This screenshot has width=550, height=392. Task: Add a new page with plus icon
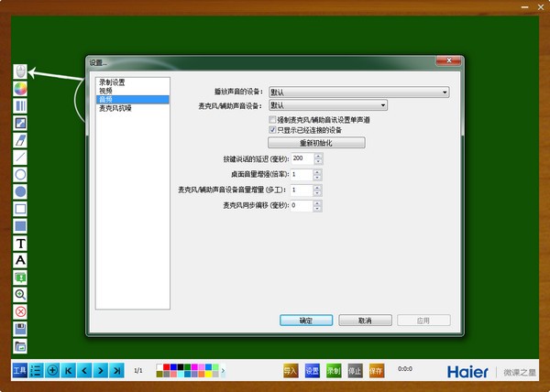52,370
